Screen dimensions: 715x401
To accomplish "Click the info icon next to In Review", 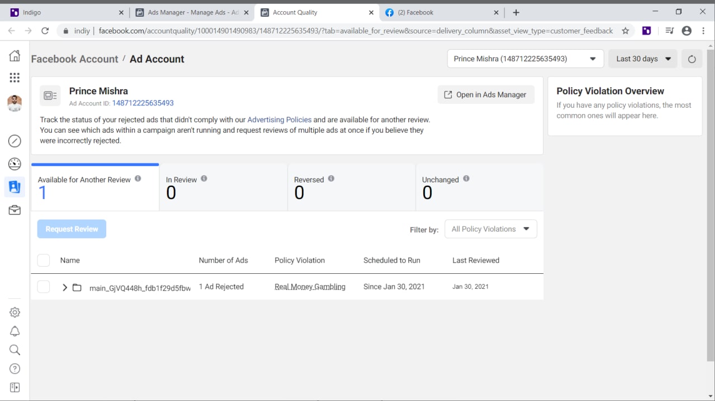I will [204, 178].
